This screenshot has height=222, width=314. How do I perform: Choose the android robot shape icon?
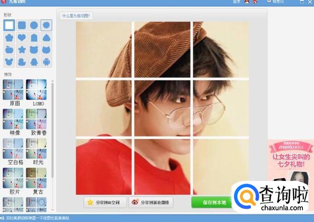click(x=46, y=62)
